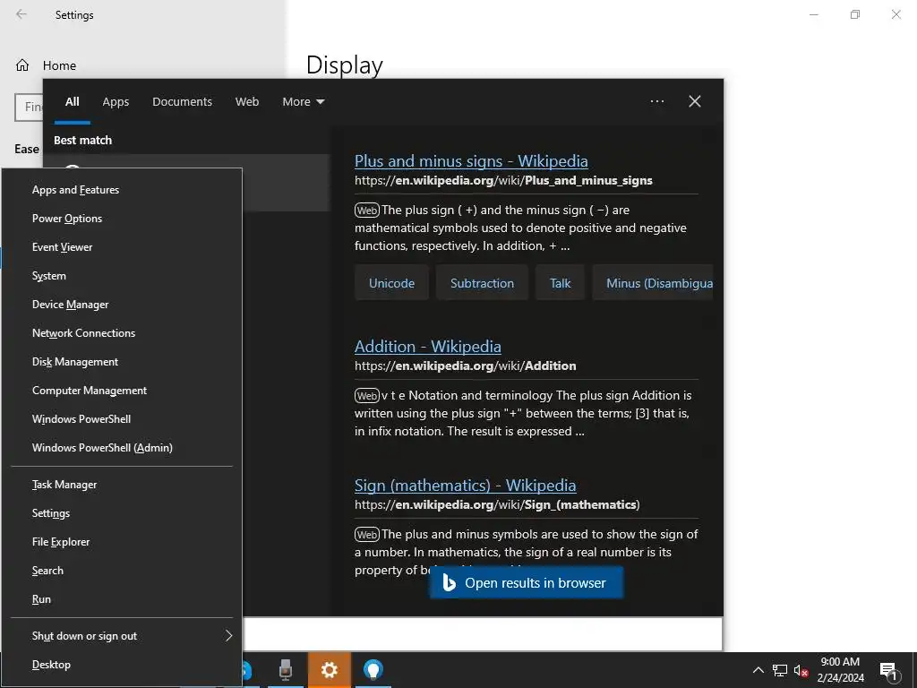Click the Subtraction quick link button
The width and height of the screenshot is (917, 688).
click(x=482, y=283)
